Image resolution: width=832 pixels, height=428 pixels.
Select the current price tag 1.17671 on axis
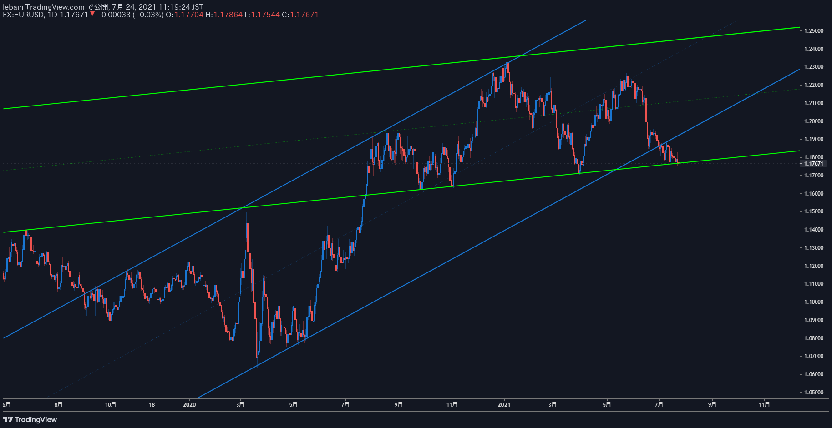click(x=813, y=164)
